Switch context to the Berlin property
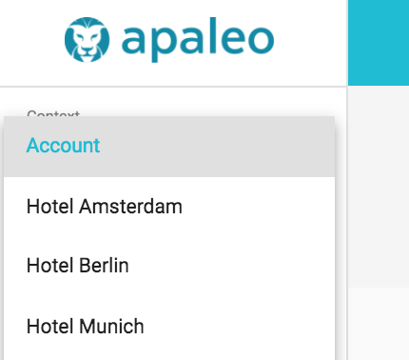 click(169, 266)
